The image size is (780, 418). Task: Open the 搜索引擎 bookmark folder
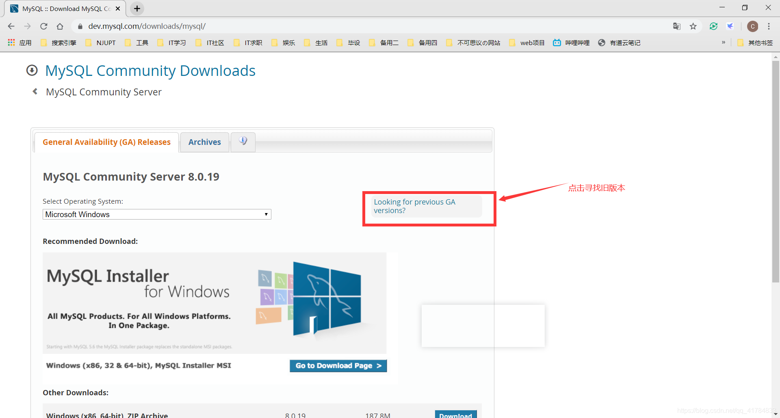pyautogui.click(x=58, y=43)
